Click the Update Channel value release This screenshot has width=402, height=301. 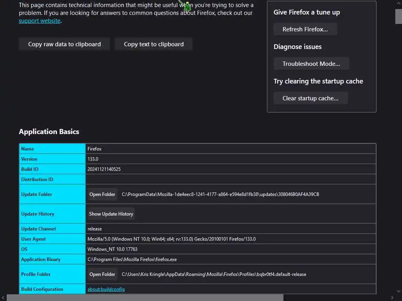[95, 229]
